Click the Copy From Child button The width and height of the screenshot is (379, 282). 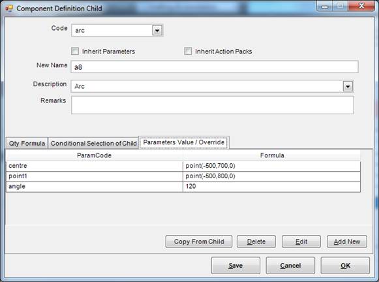tap(199, 242)
